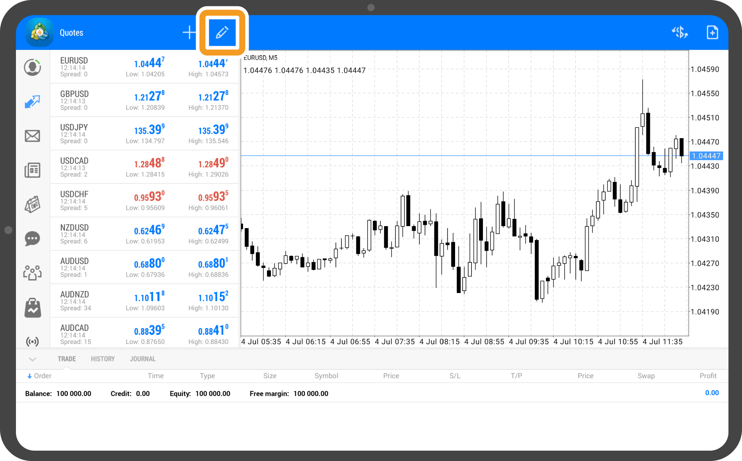
Task: Open the signals broadcast icon
Action: click(x=32, y=341)
